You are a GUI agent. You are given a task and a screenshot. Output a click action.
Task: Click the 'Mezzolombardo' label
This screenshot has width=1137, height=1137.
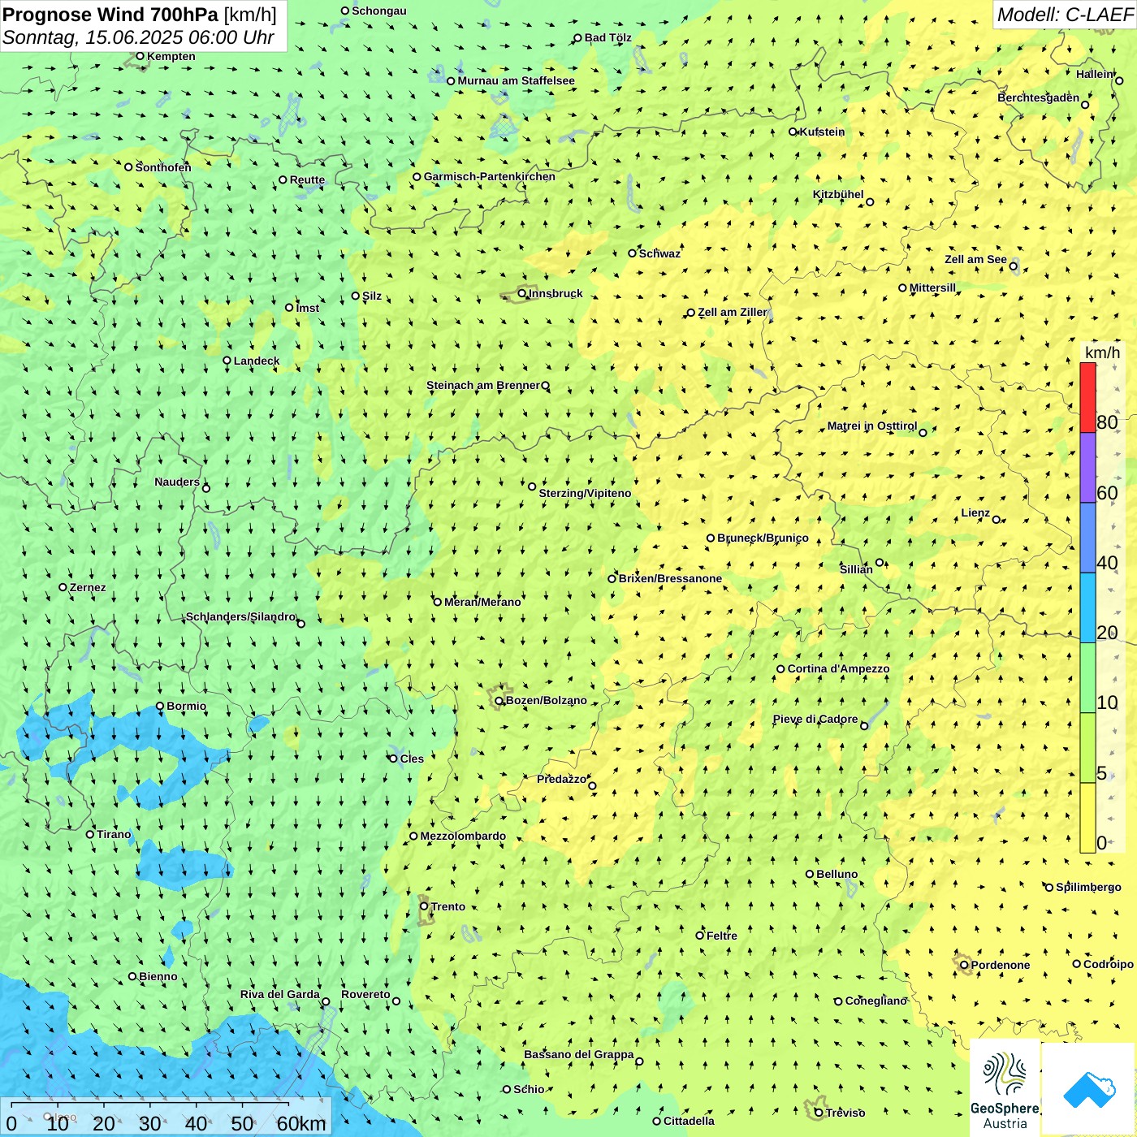pos(463,836)
